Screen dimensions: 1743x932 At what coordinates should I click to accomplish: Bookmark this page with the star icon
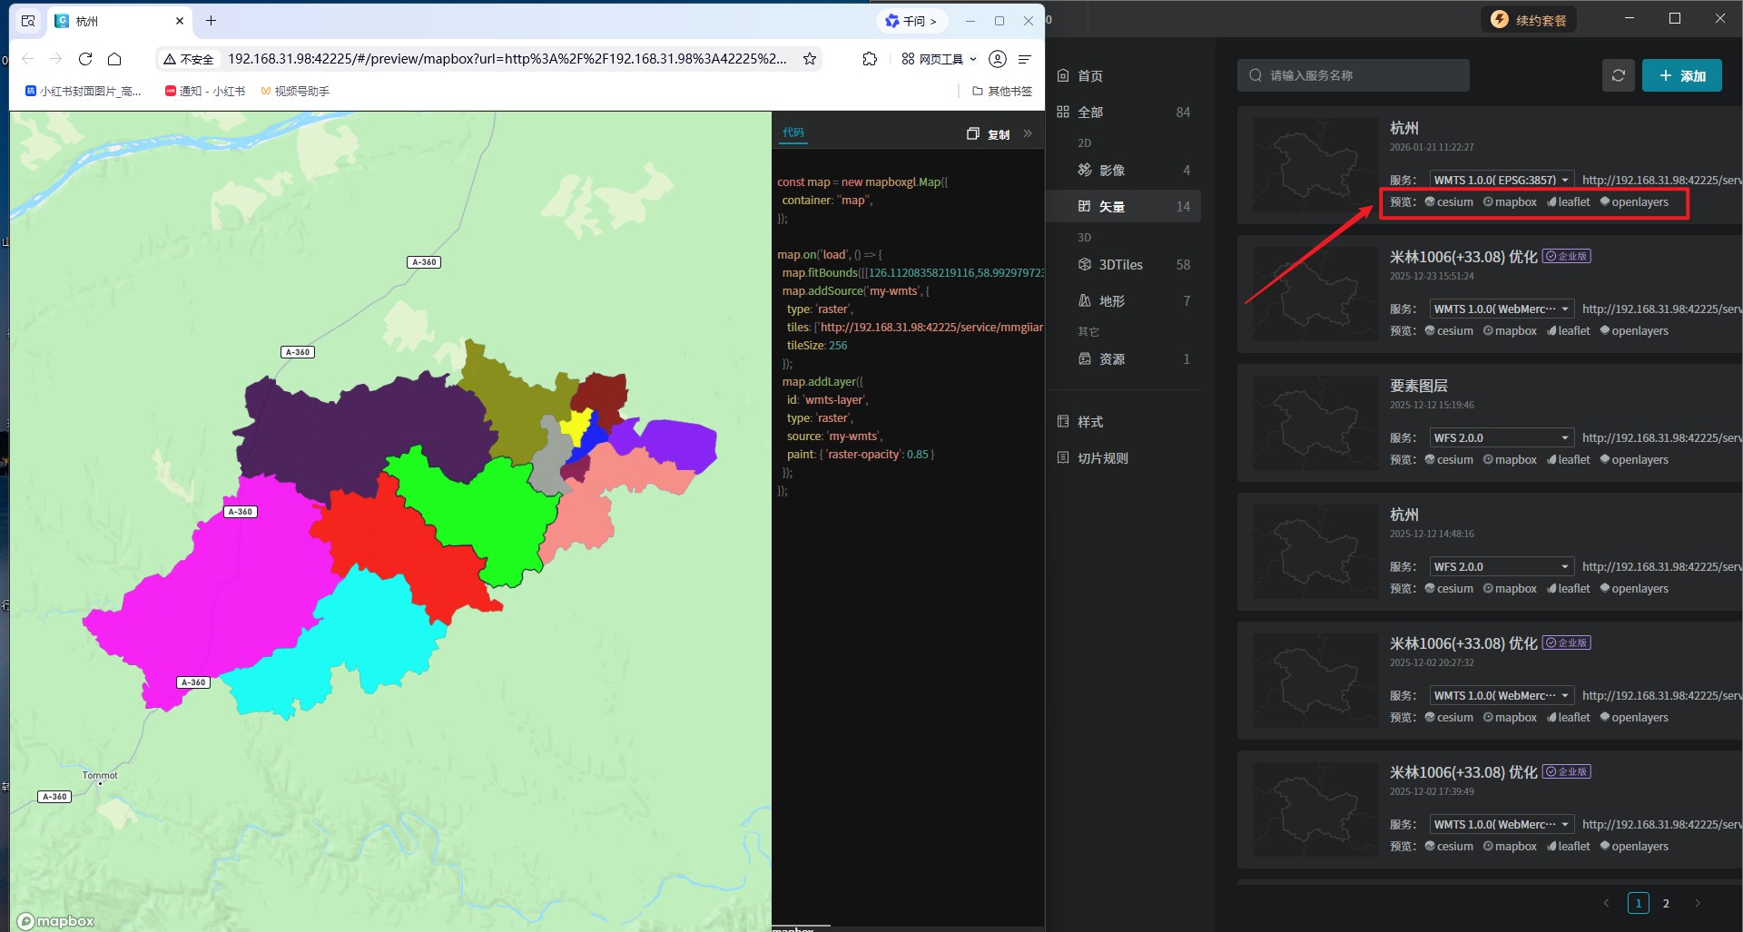tap(809, 59)
